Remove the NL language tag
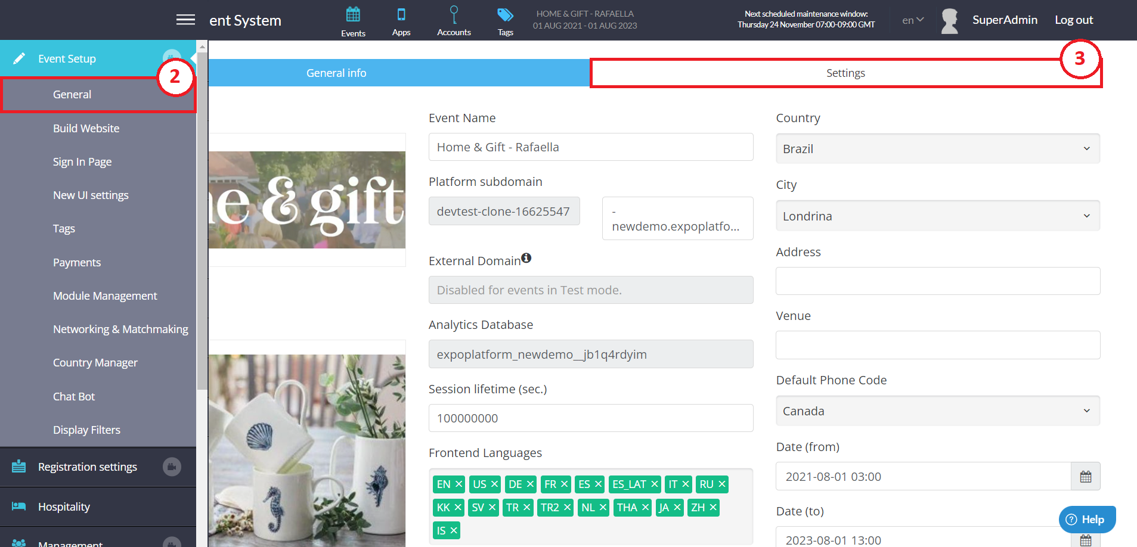The image size is (1137, 547). point(603,507)
